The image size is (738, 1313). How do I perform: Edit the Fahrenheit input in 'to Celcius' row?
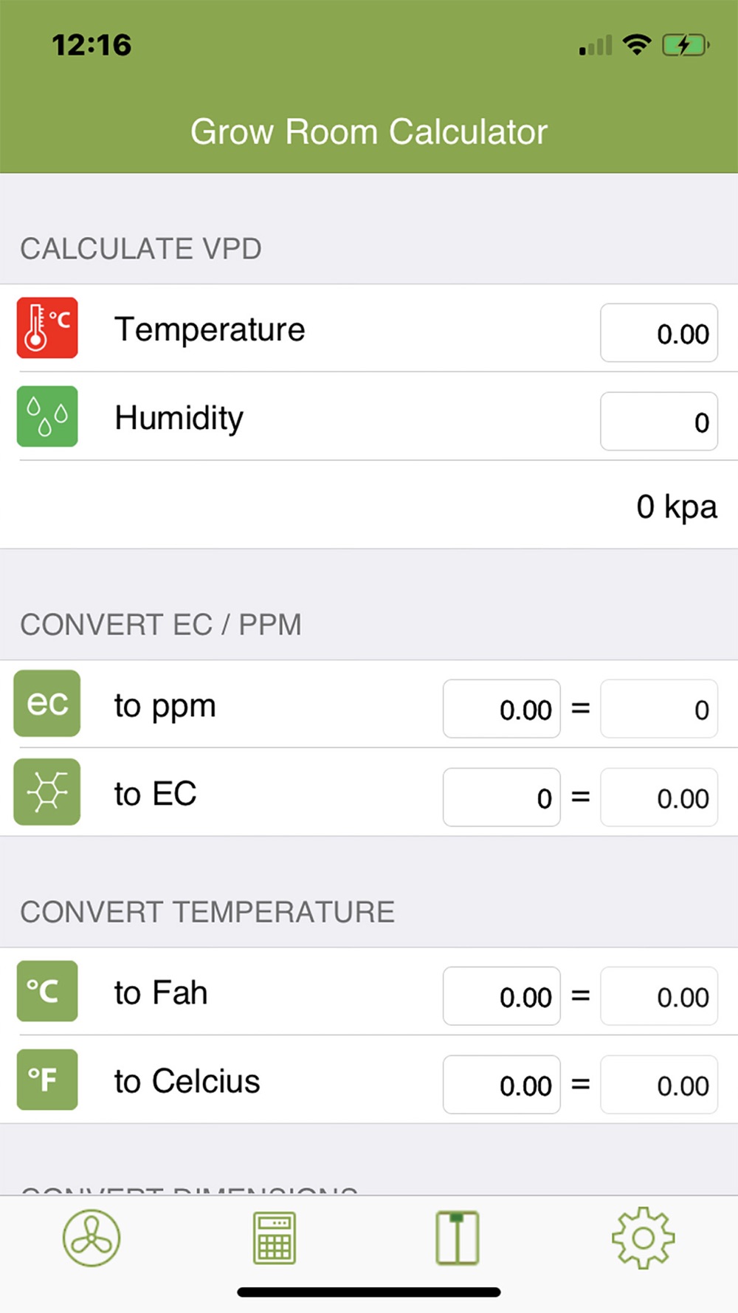[502, 1084]
